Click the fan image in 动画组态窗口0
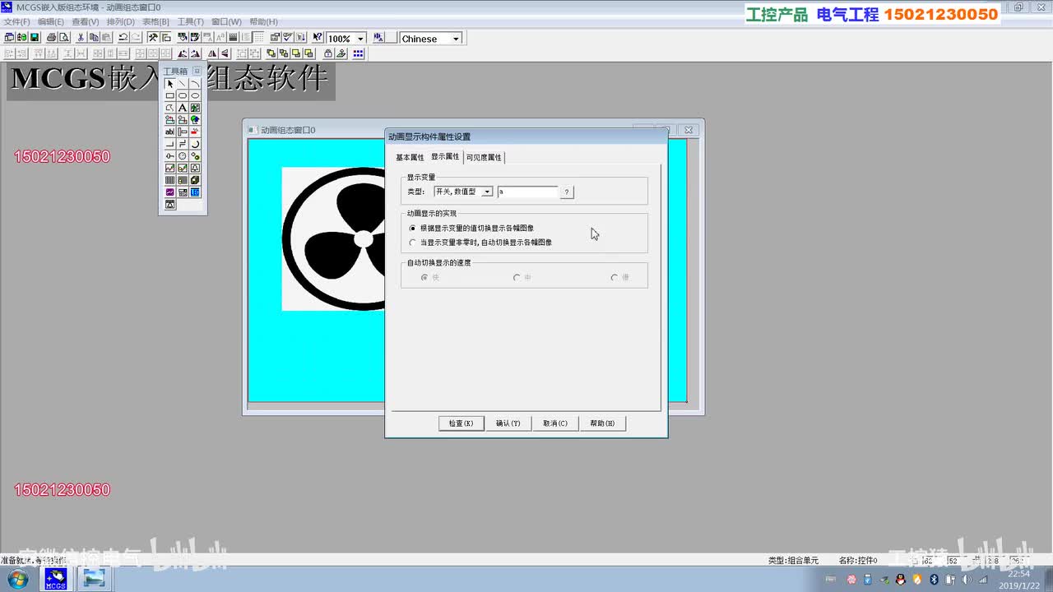This screenshot has width=1053, height=592. [x=333, y=239]
